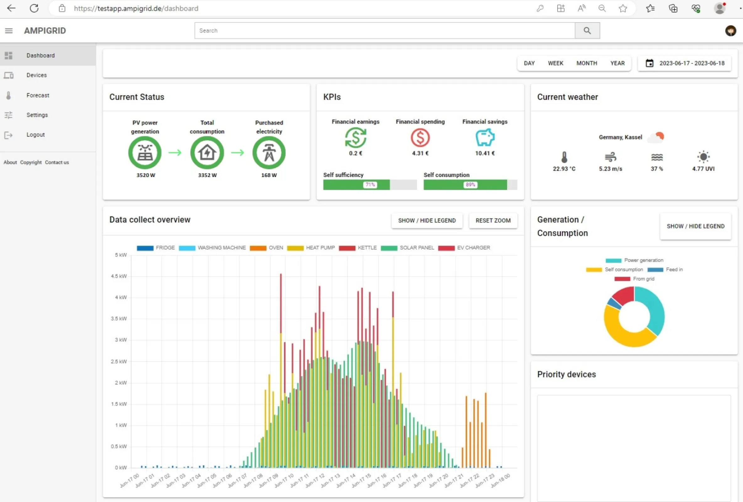
Task: Show or hide Data collect overview legend
Action: coord(426,221)
